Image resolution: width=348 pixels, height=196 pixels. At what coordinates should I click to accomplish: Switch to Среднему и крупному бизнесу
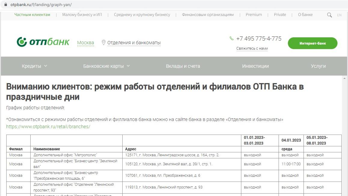tap(142, 15)
